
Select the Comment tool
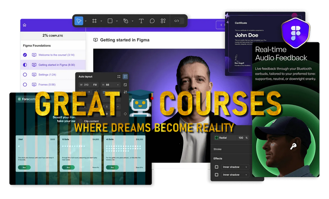[x=152, y=21]
